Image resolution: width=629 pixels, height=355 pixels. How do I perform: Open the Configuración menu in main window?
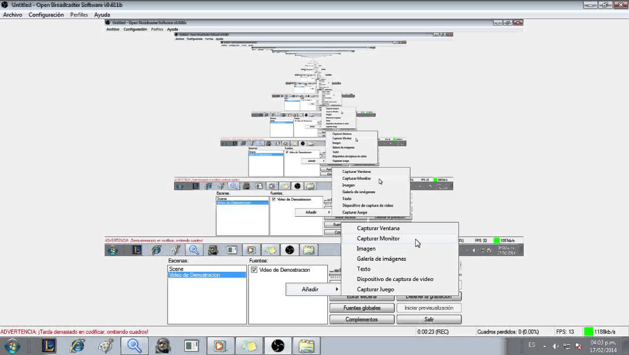click(x=46, y=15)
